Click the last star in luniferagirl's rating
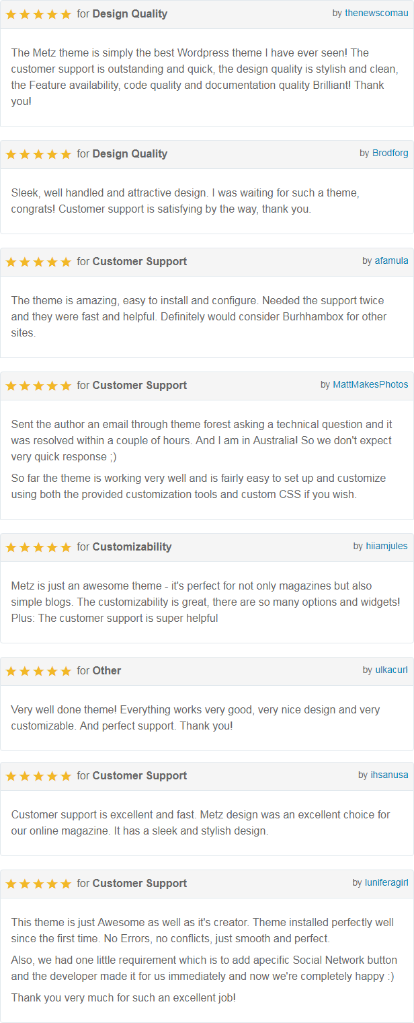Screen dimensions: 414x1023 65,883
